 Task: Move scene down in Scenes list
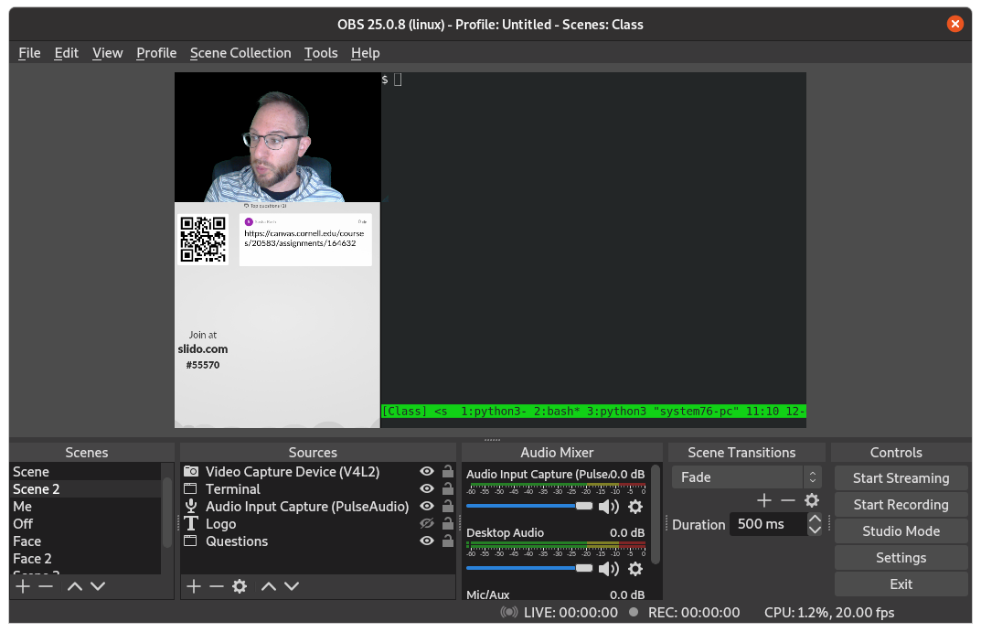(x=98, y=586)
